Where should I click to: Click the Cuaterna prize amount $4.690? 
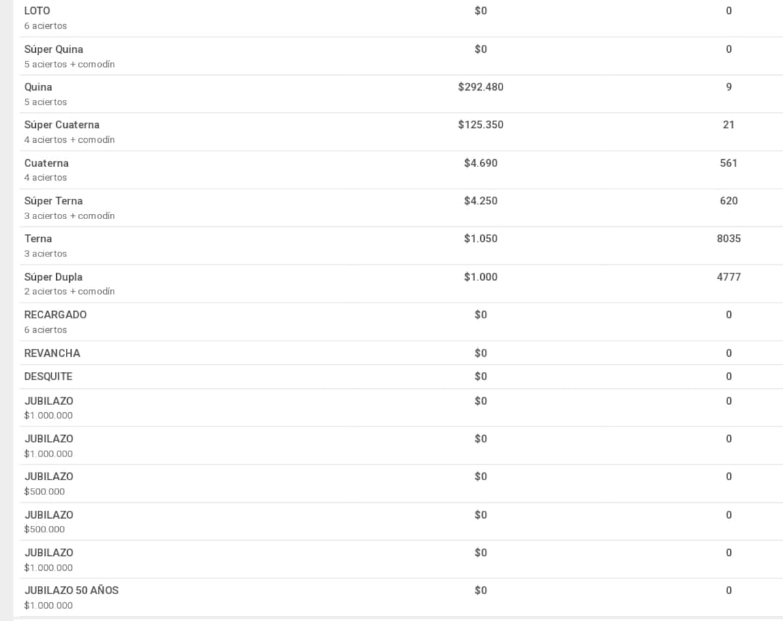point(481,163)
